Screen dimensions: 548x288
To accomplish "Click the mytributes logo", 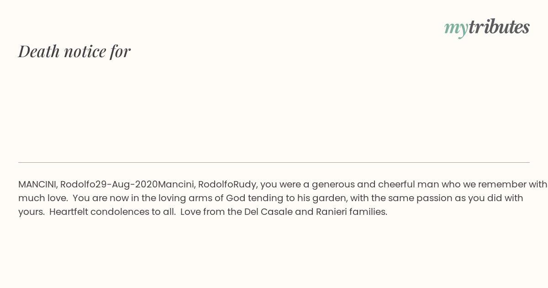I will pos(487,27).
